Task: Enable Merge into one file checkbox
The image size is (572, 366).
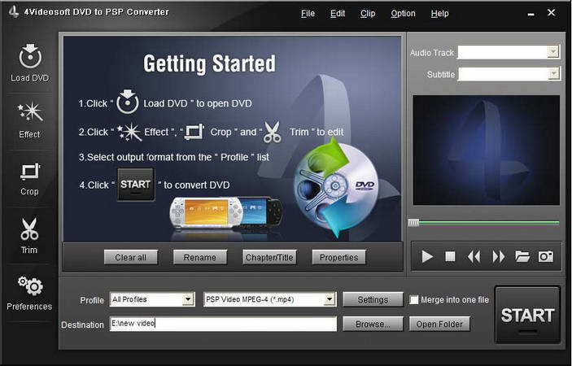Action: point(413,299)
